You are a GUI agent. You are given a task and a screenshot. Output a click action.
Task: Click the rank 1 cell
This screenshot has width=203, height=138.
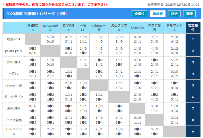tap(193, 39)
